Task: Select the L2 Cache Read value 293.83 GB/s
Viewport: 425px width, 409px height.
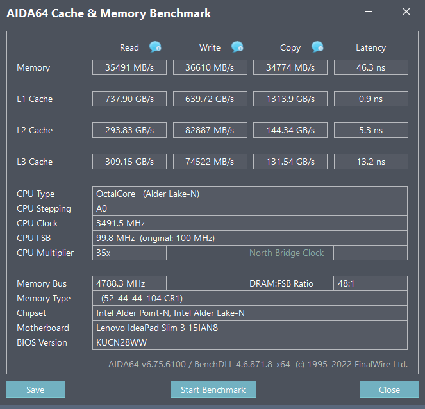Action: coord(129,130)
